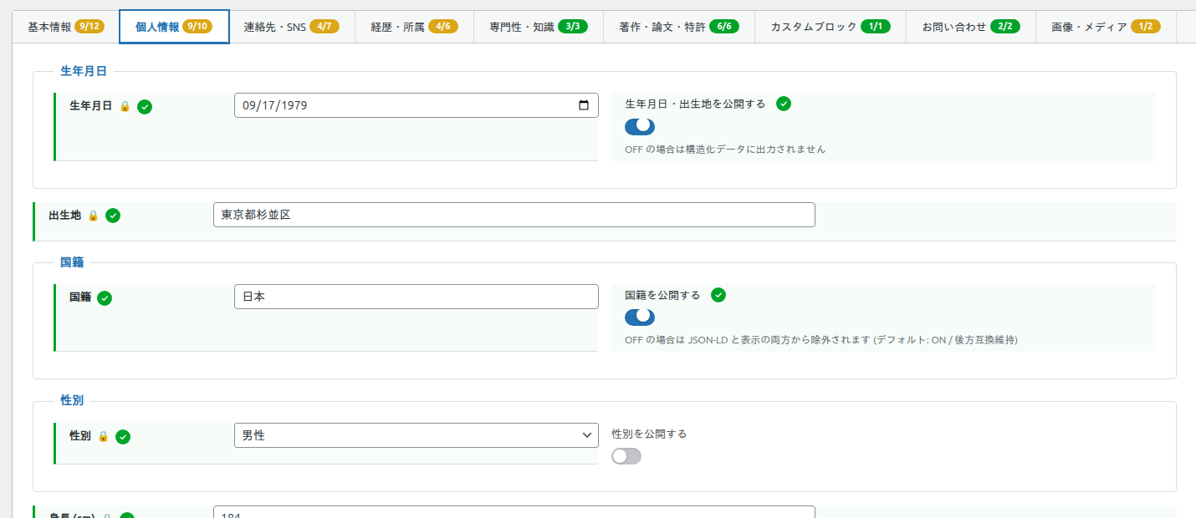Viewport: 1196px width, 518px height.
Task: Click the 国籍 field containing 日本
Action: [417, 297]
